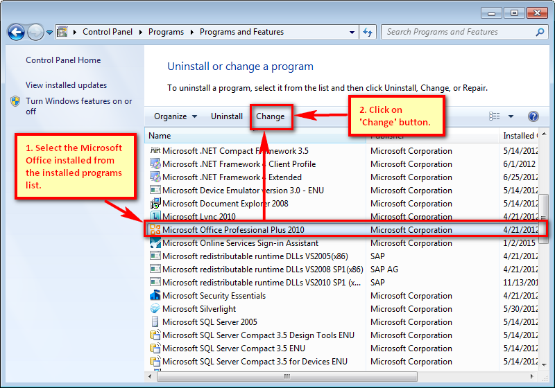Viewport: 555px width, 388px height.
Task: Click vertical scrollbar down arrow
Action: 544,364
